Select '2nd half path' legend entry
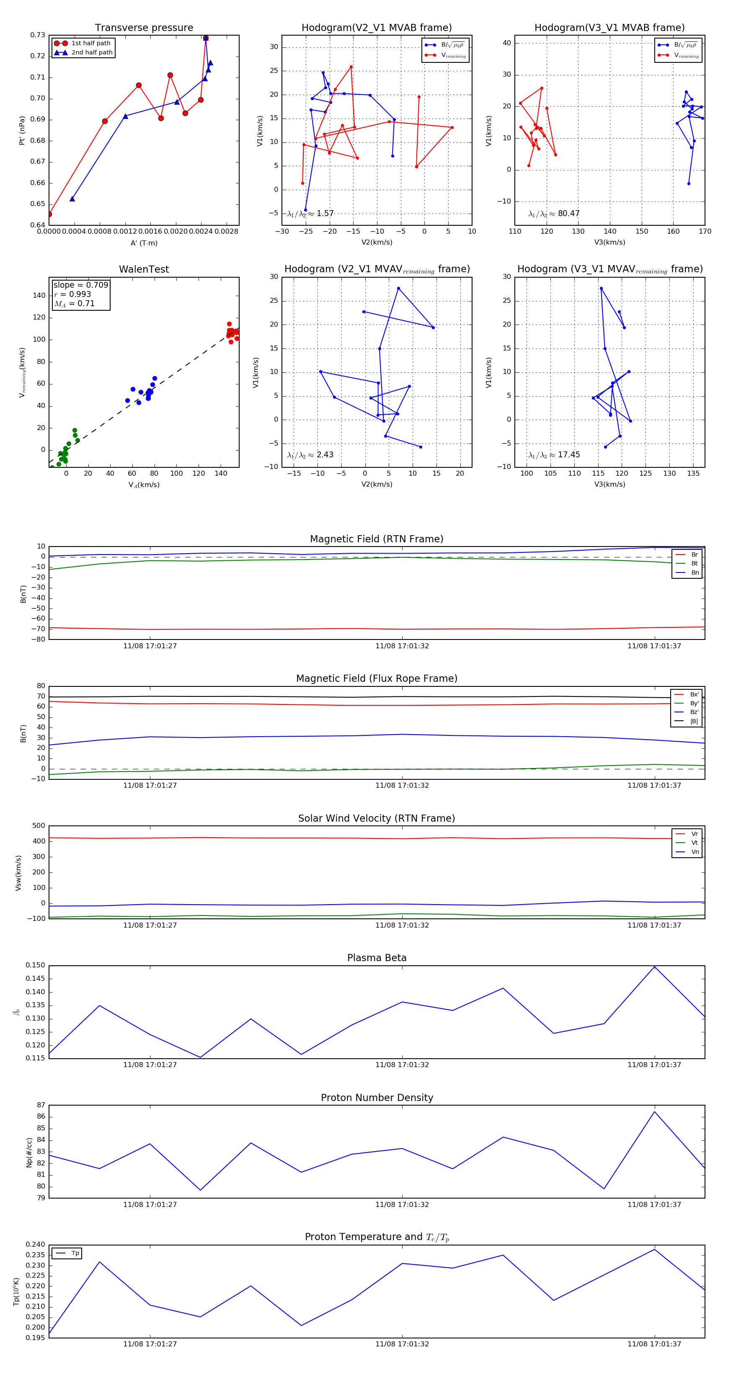The image size is (754, 1382). [x=83, y=53]
